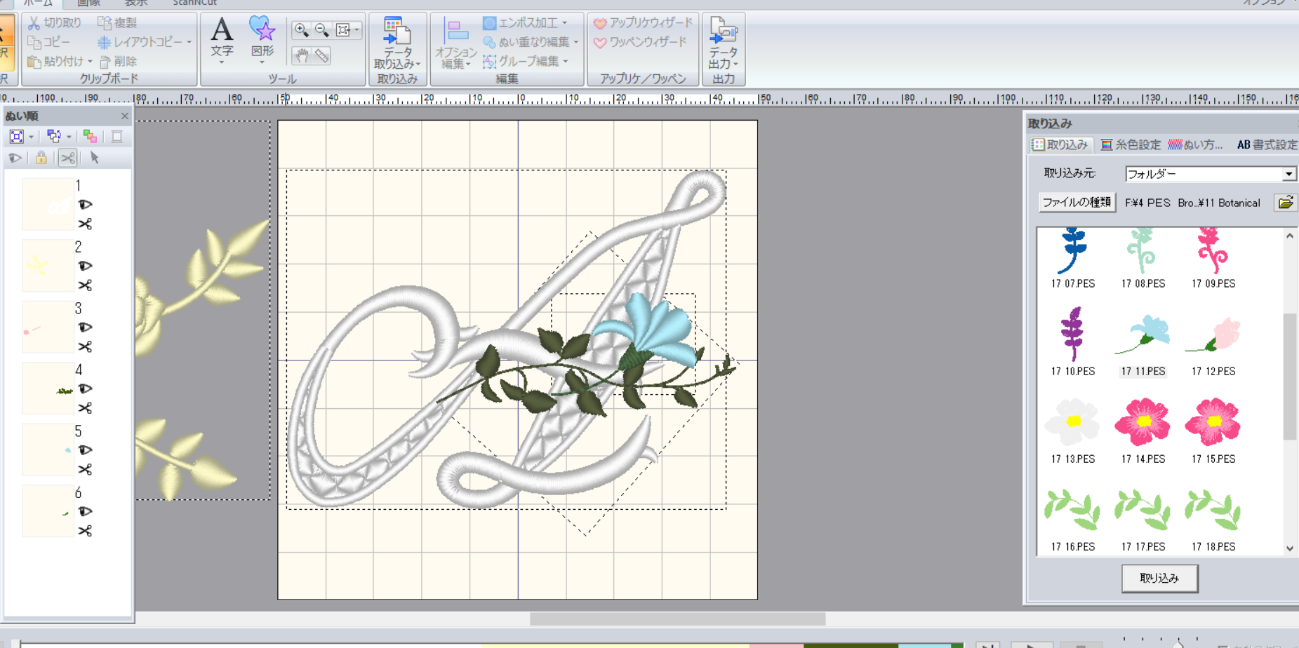Click the Duplicate (複製) command
This screenshot has height=648, width=1299.
pos(117,23)
